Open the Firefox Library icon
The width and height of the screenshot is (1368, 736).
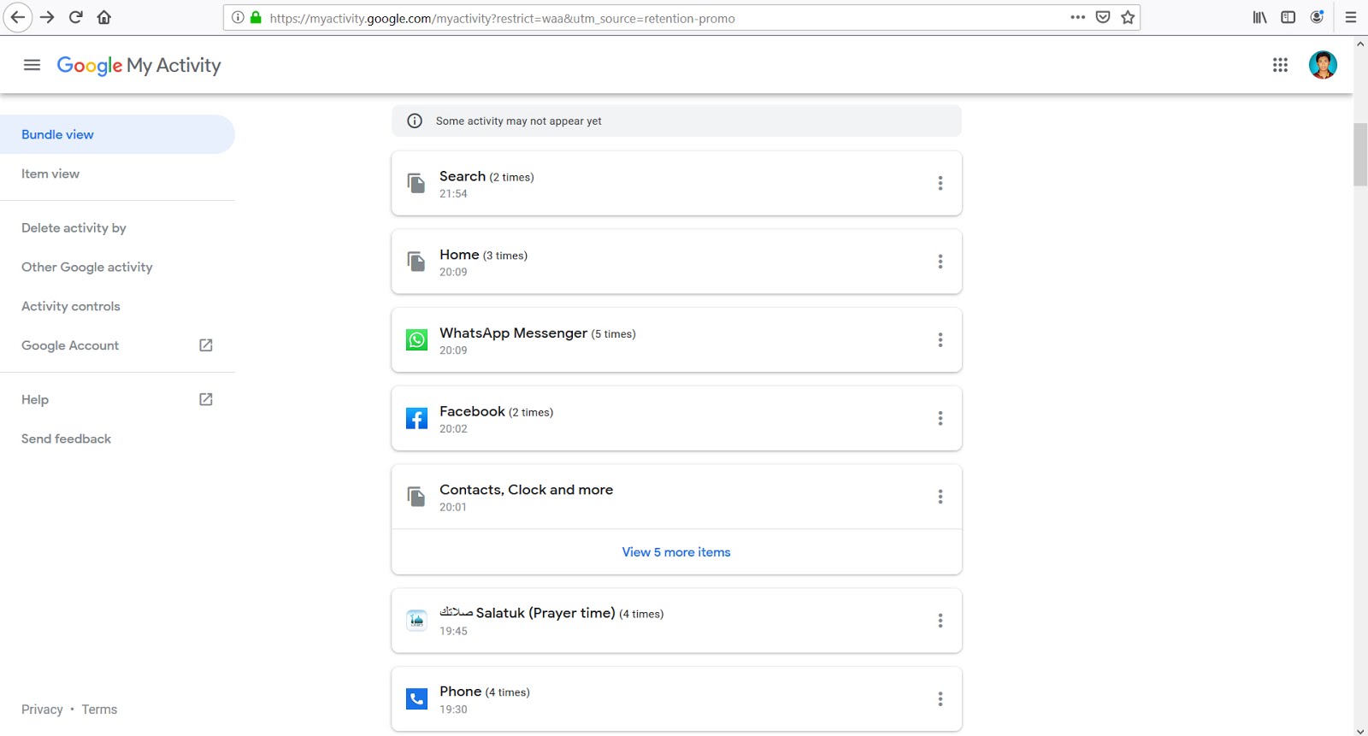(1260, 17)
